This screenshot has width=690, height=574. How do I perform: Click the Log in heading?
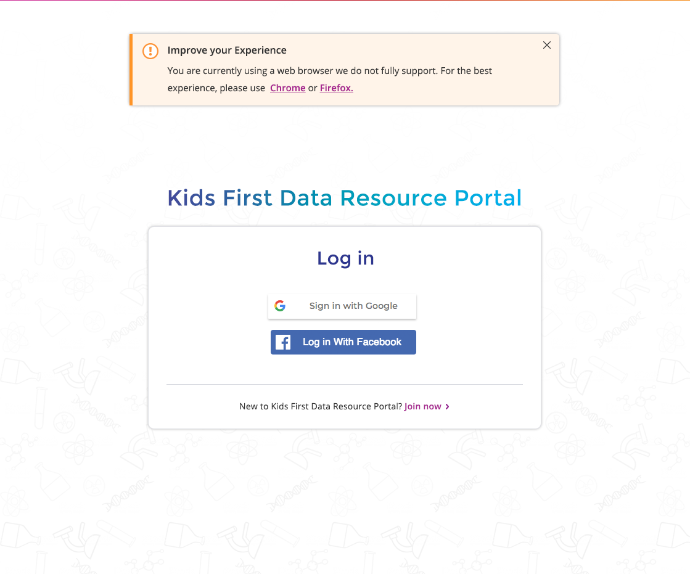(345, 258)
